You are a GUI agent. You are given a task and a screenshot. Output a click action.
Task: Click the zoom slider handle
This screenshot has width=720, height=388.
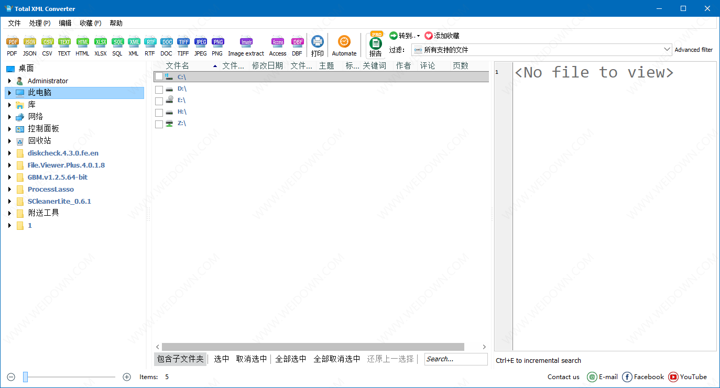(25, 376)
